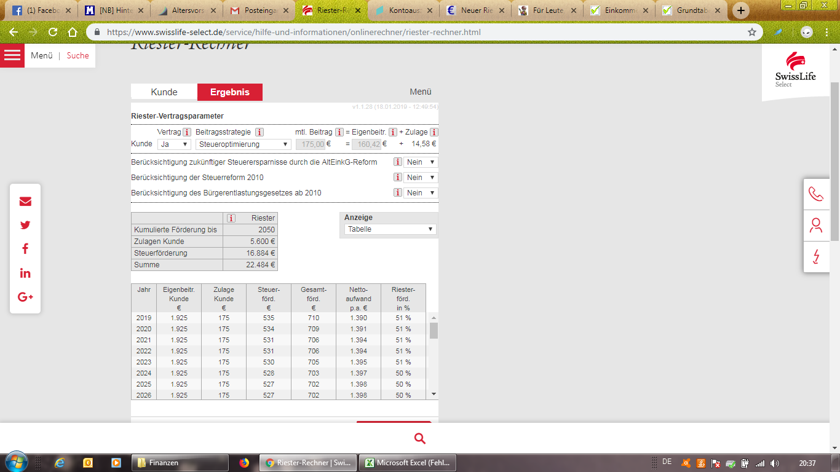This screenshot has height=472, width=840.
Task: Open the person advisor icon
Action: coord(816,226)
